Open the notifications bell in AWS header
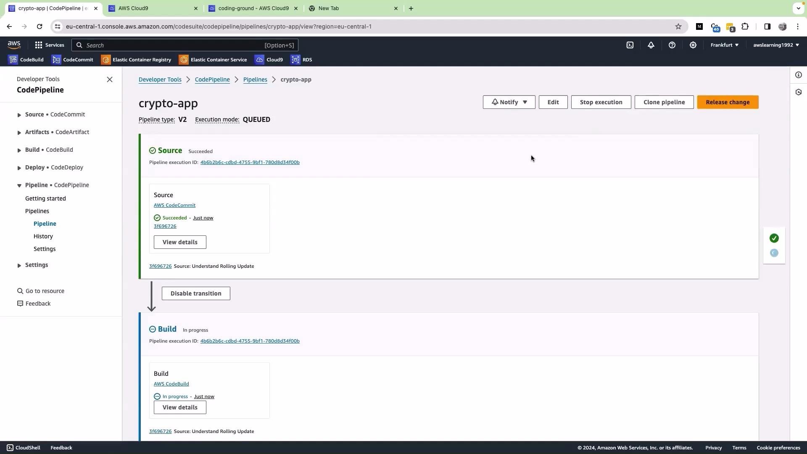 (x=651, y=45)
